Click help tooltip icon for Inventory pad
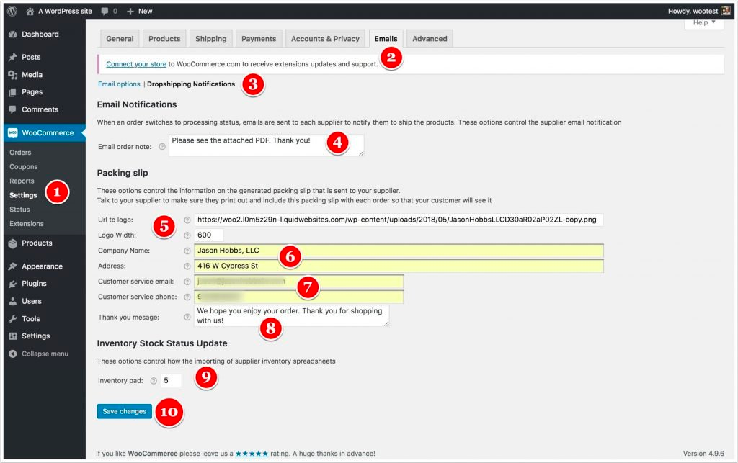 154,381
